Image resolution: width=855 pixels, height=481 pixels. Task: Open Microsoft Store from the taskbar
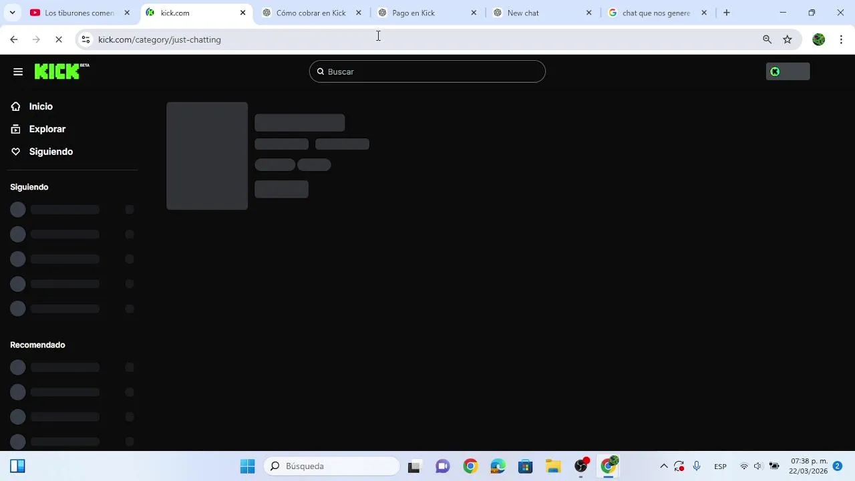(526, 466)
